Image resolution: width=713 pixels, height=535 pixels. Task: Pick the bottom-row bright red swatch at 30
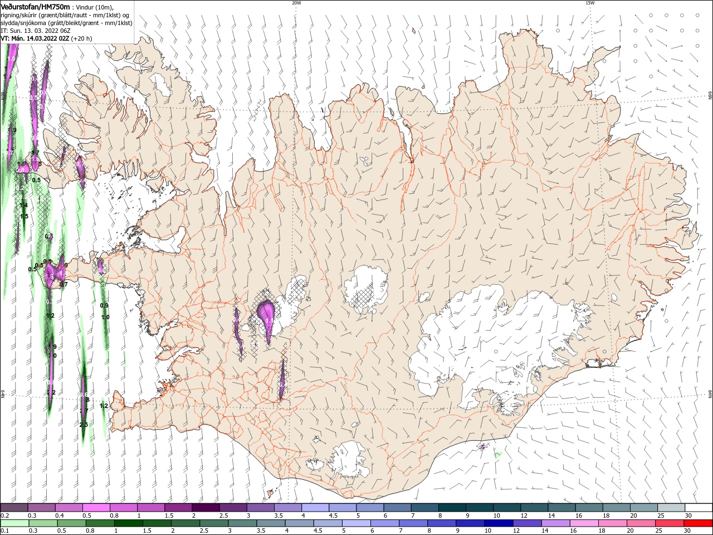698,523
